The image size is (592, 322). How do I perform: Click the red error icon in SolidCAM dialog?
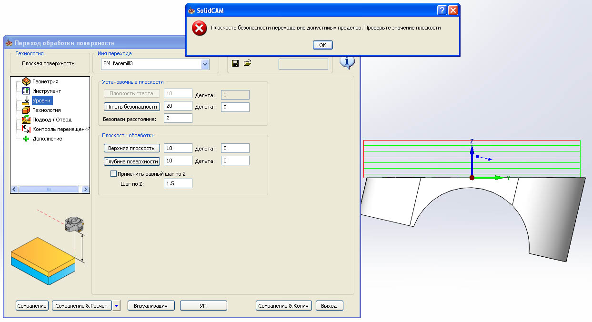(x=199, y=29)
